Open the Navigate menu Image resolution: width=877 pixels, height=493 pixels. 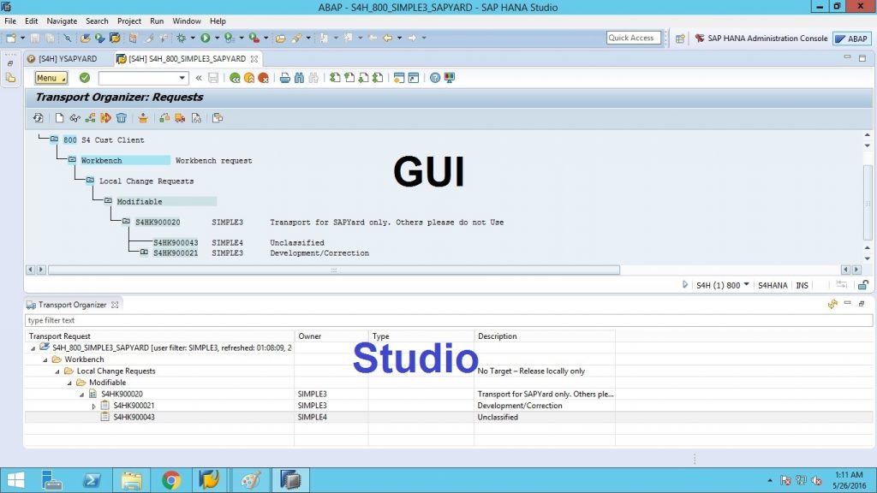tap(62, 21)
